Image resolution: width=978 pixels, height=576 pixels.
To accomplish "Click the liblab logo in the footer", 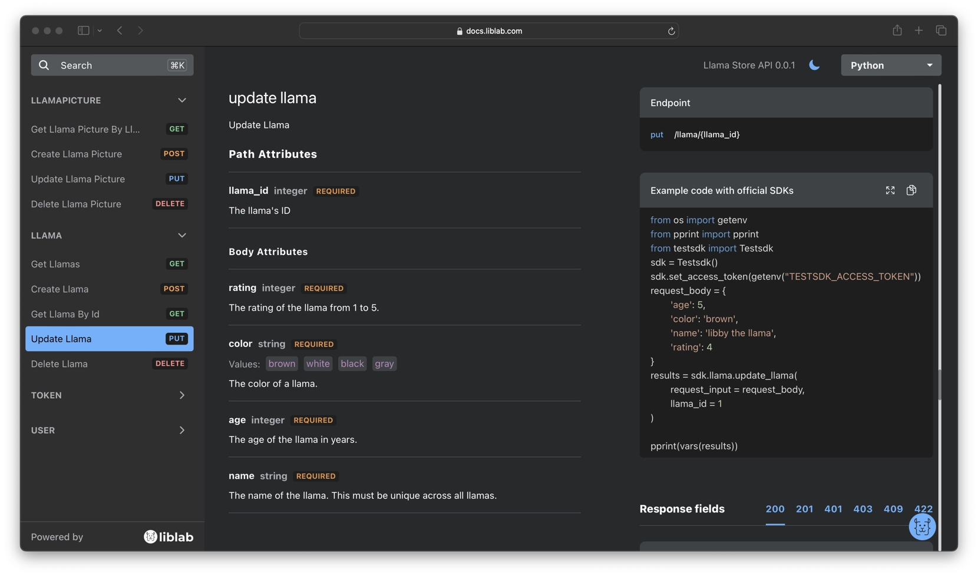I will coord(168,537).
